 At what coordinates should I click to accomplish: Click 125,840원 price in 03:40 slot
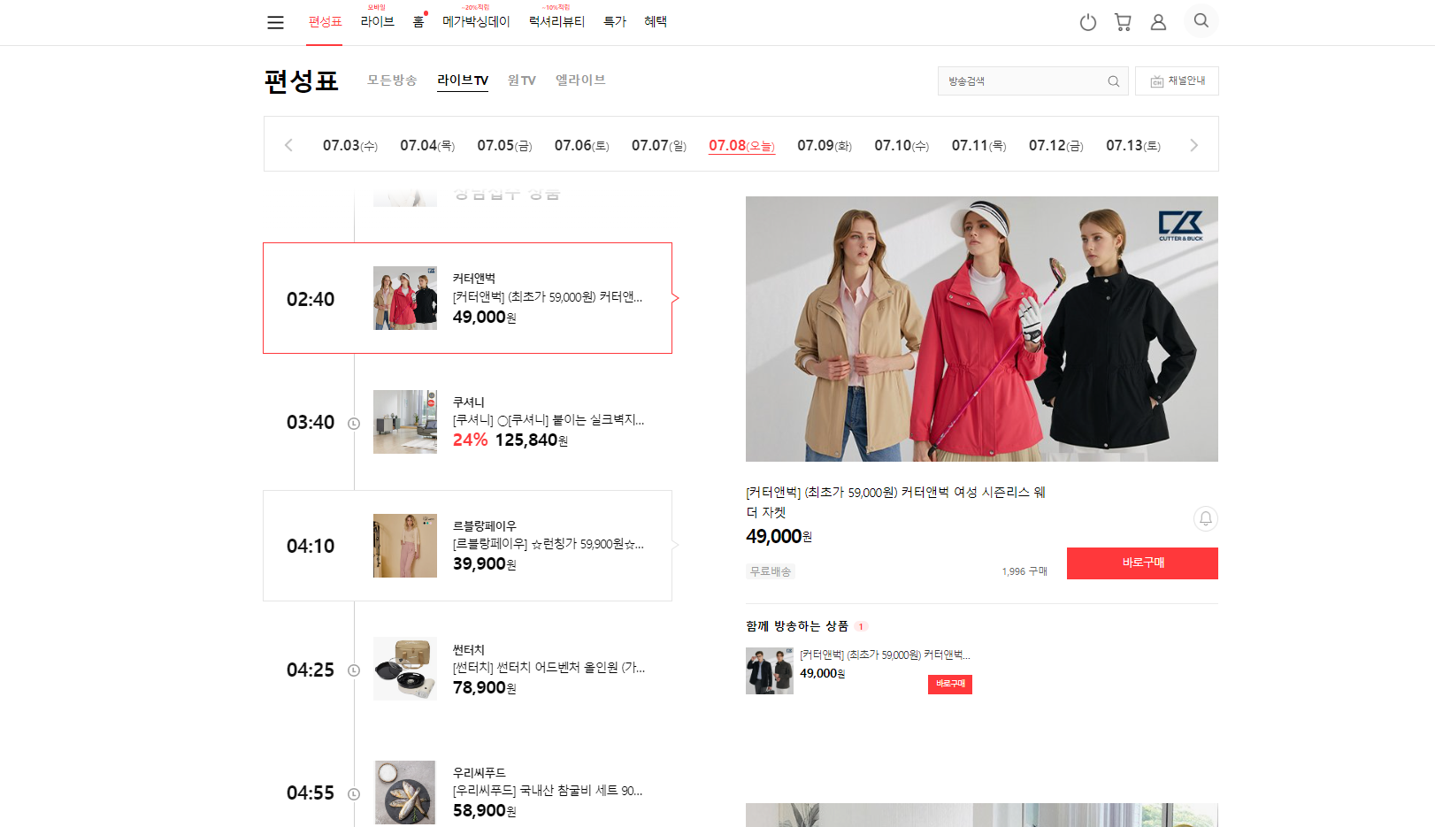click(531, 440)
